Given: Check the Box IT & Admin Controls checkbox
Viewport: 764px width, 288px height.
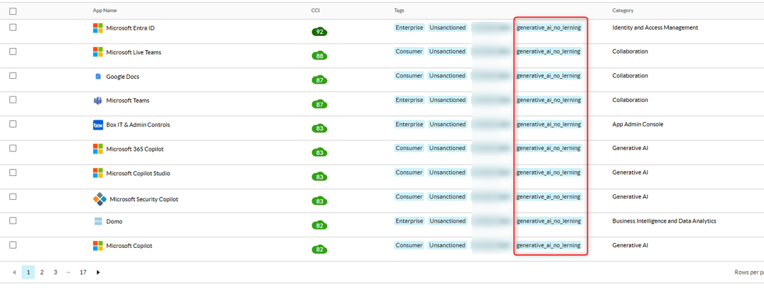Looking at the screenshot, I should 13,124.
